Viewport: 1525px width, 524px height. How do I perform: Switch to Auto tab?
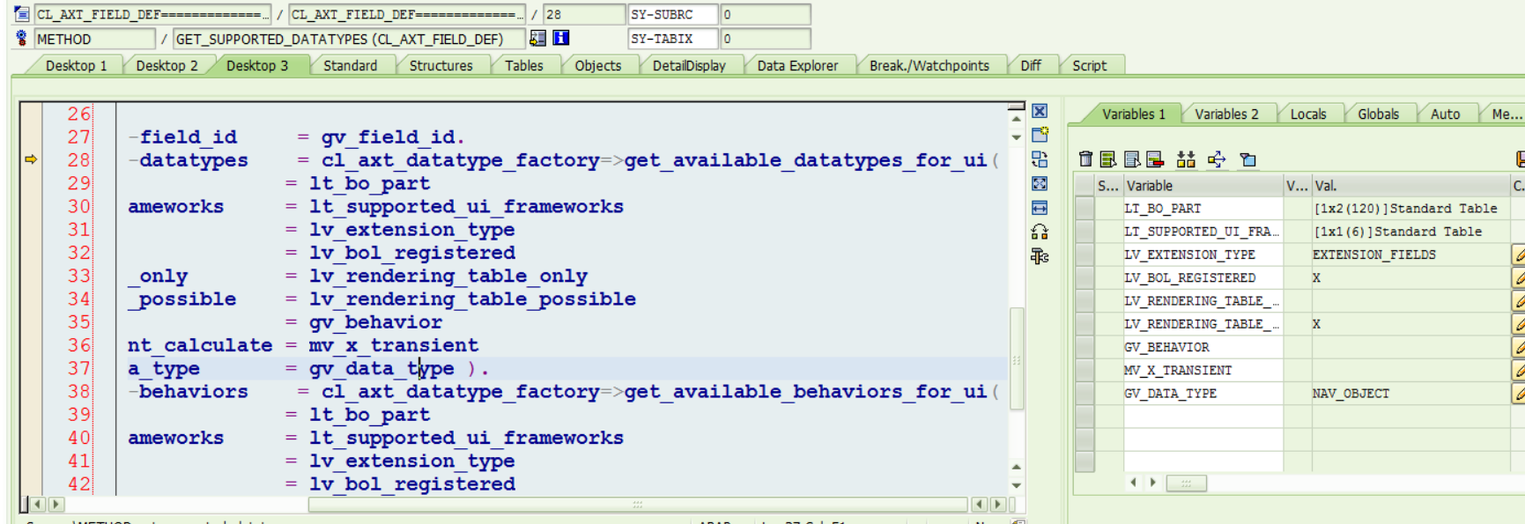(x=1445, y=114)
